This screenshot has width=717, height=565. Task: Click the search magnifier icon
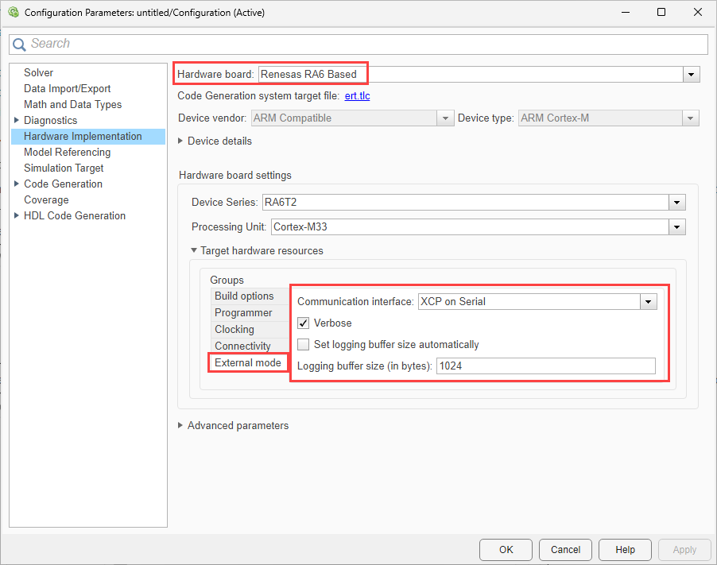tap(19, 45)
